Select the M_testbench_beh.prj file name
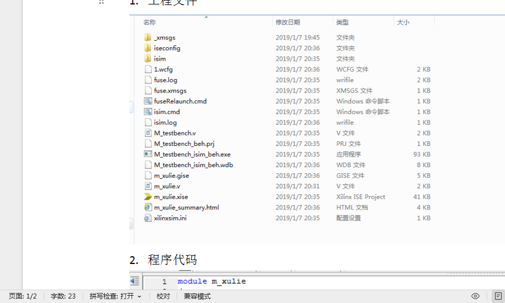The width and height of the screenshot is (505, 303). point(184,144)
